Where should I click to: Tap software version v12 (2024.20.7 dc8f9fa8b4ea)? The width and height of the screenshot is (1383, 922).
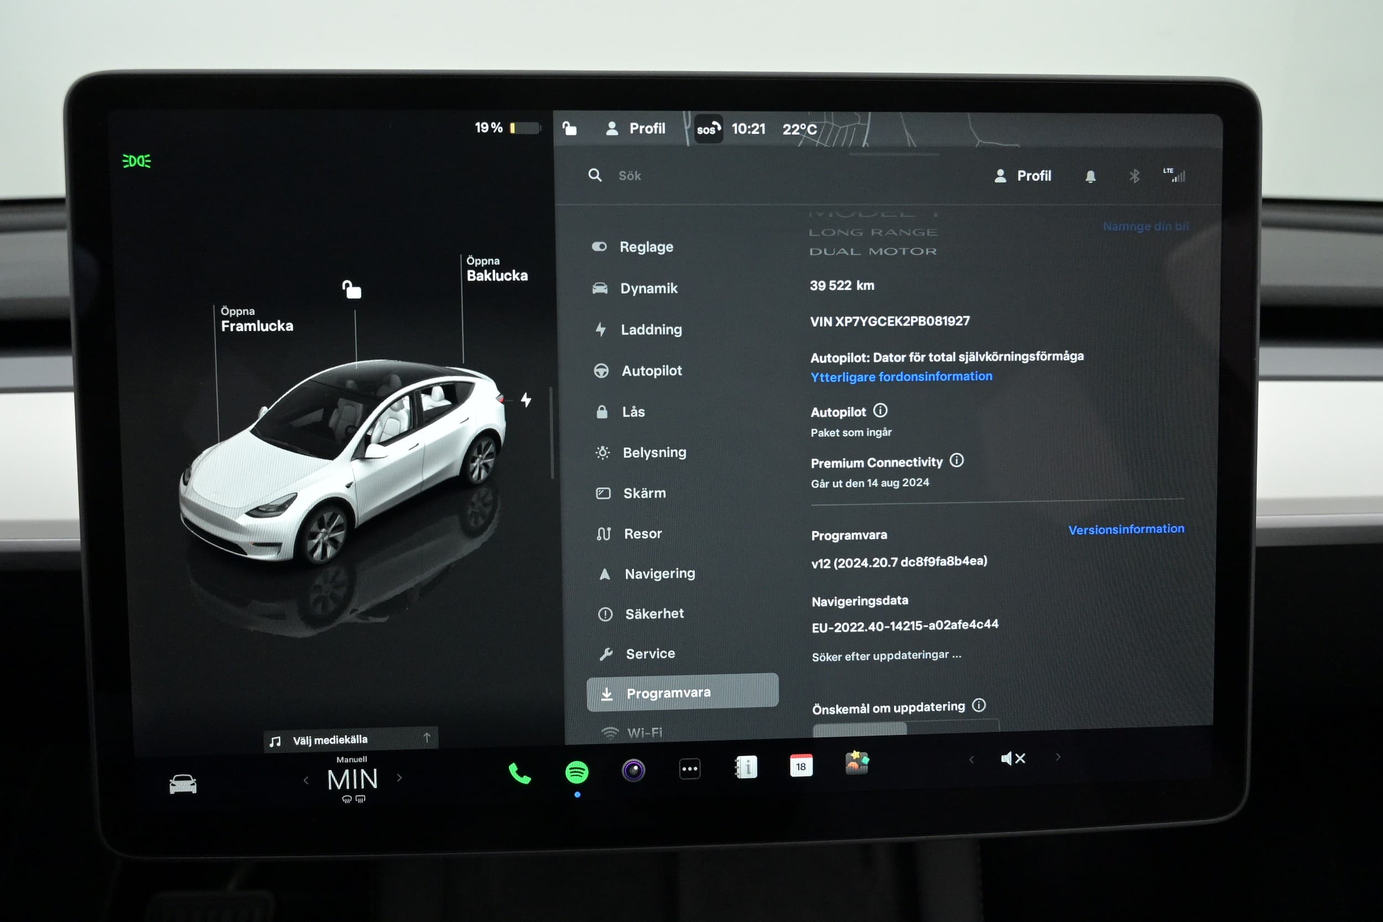pyautogui.click(x=899, y=562)
